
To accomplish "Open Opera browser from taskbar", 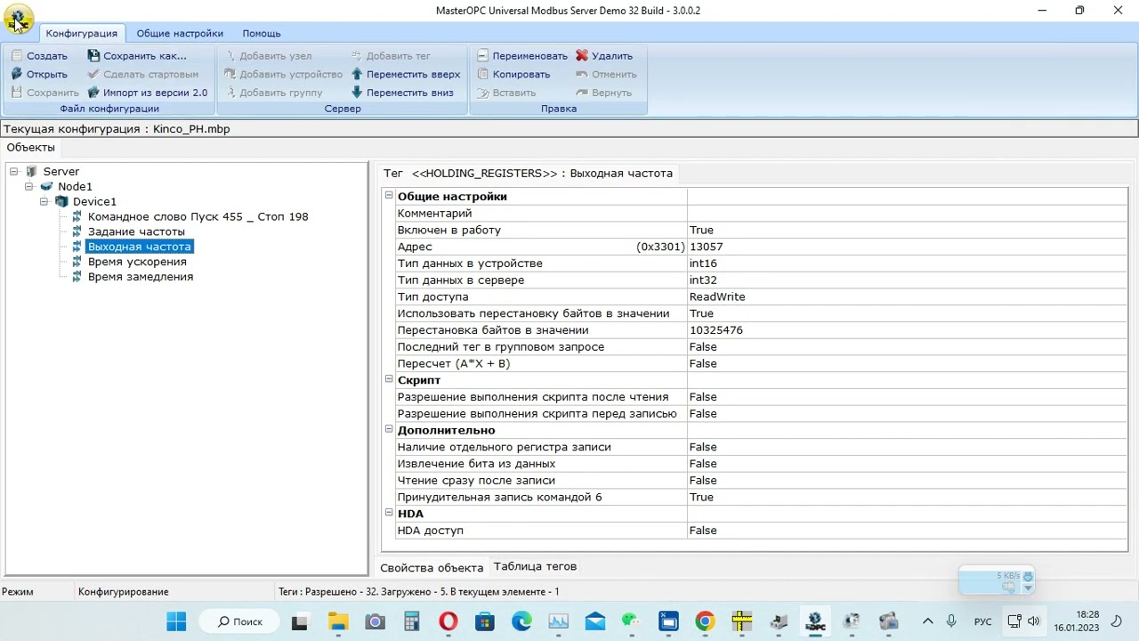I will pyautogui.click(x=448, y=621).
